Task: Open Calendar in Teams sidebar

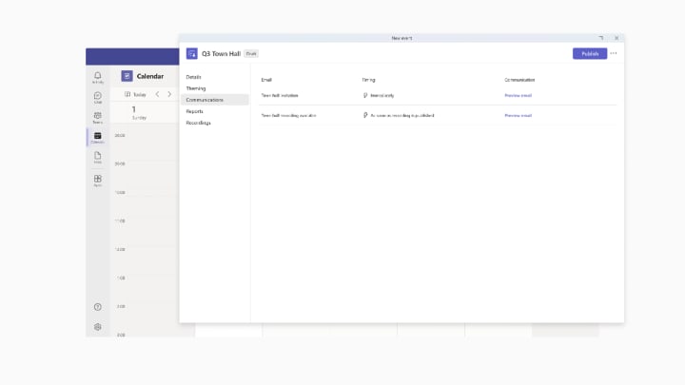Action: (98, 138)
